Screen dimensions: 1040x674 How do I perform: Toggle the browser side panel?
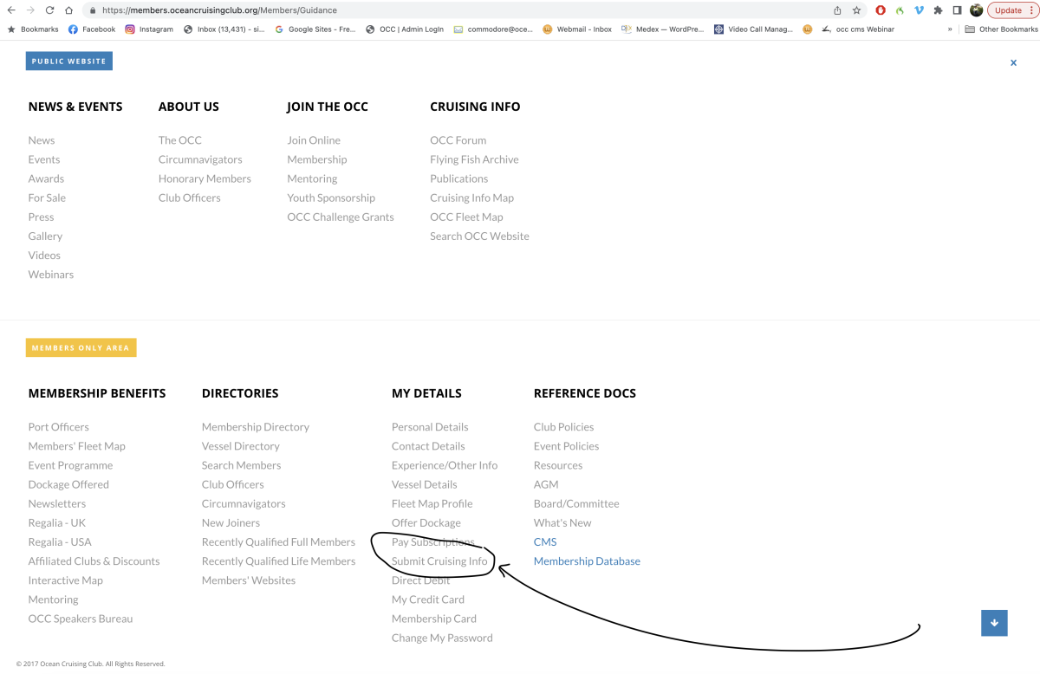point(957,10)
